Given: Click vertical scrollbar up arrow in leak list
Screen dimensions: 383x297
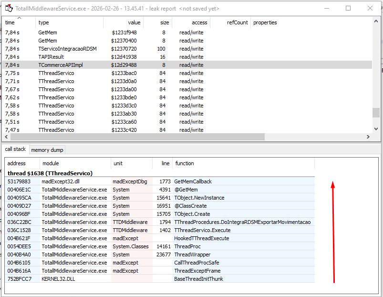Looking at the screenshot, I should 376,21.
